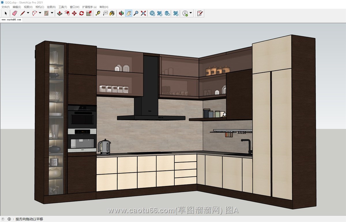Screen dimensions: 346x222
Task: Expand the Line tool dropdown arrow
Action: coord(28,13)
